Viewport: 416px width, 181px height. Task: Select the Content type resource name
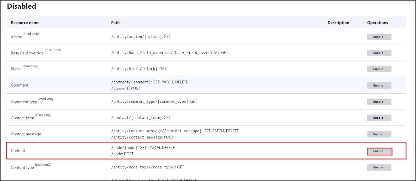point(22,168)
